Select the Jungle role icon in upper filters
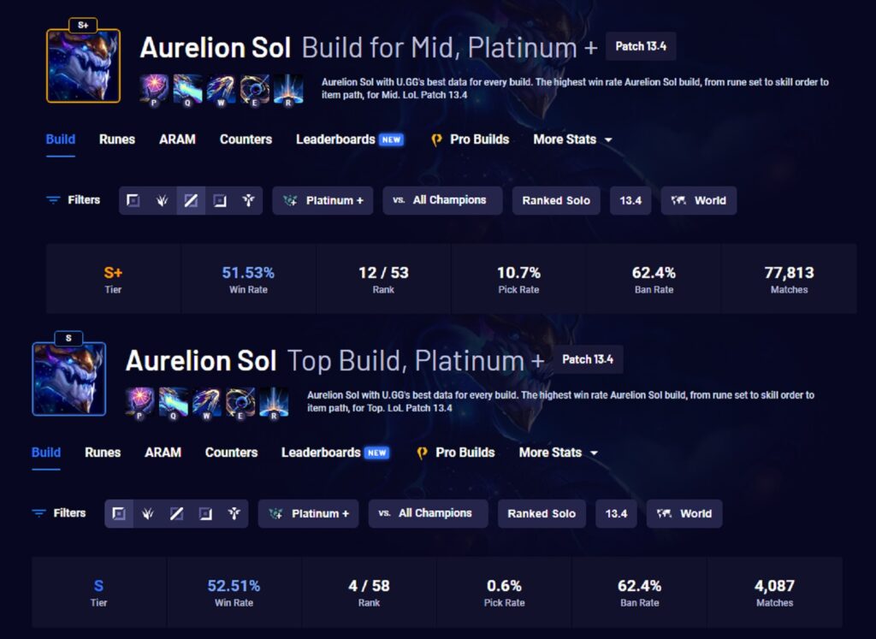Screen dimensions: 876x639 tap(162, 200)
